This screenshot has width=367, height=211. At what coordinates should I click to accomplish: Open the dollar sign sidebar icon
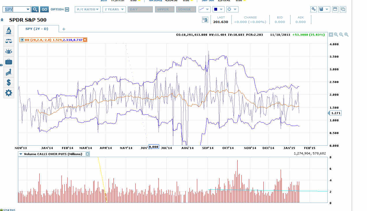point(9,82)
